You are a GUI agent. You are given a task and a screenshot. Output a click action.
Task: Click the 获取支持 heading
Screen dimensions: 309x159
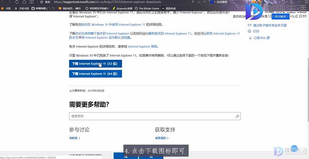click(165, 130)
